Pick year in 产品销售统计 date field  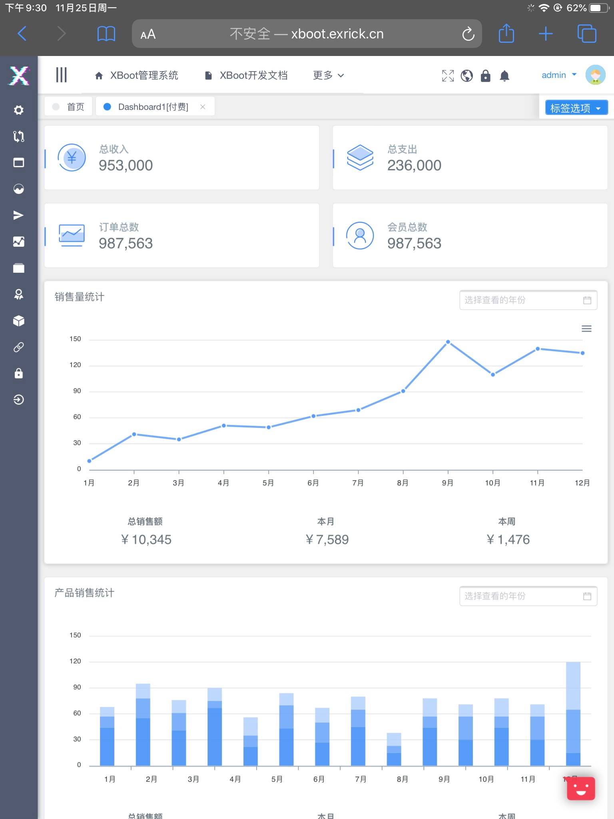pyautogui.click(x=528, y=596)
